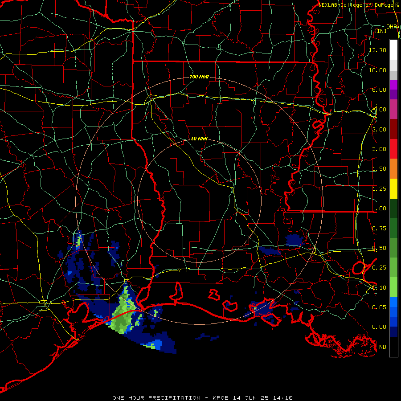Pick the orange legend swatch

pos(393,169)
